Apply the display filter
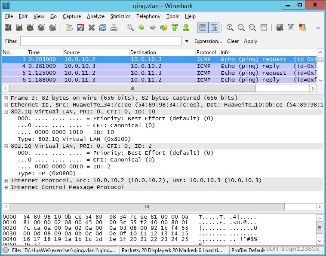 [251, 41]
